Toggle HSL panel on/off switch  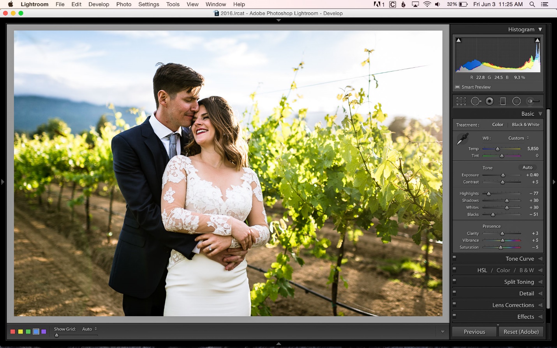pyautogui.click(x=454, y=269)
